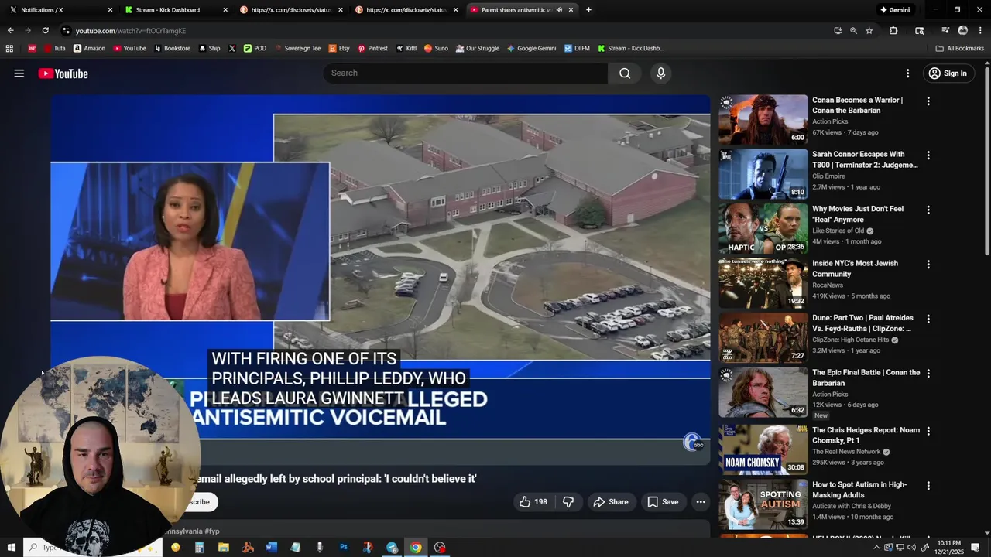The image size is (991, 557).
Task: Open Pintrest bookmark
Action: (372, 48)
